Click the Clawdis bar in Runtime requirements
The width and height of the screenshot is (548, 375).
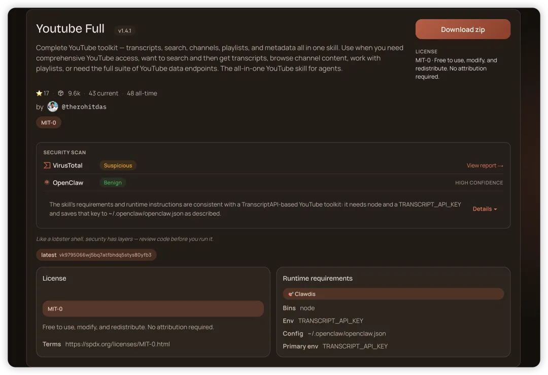393,294
